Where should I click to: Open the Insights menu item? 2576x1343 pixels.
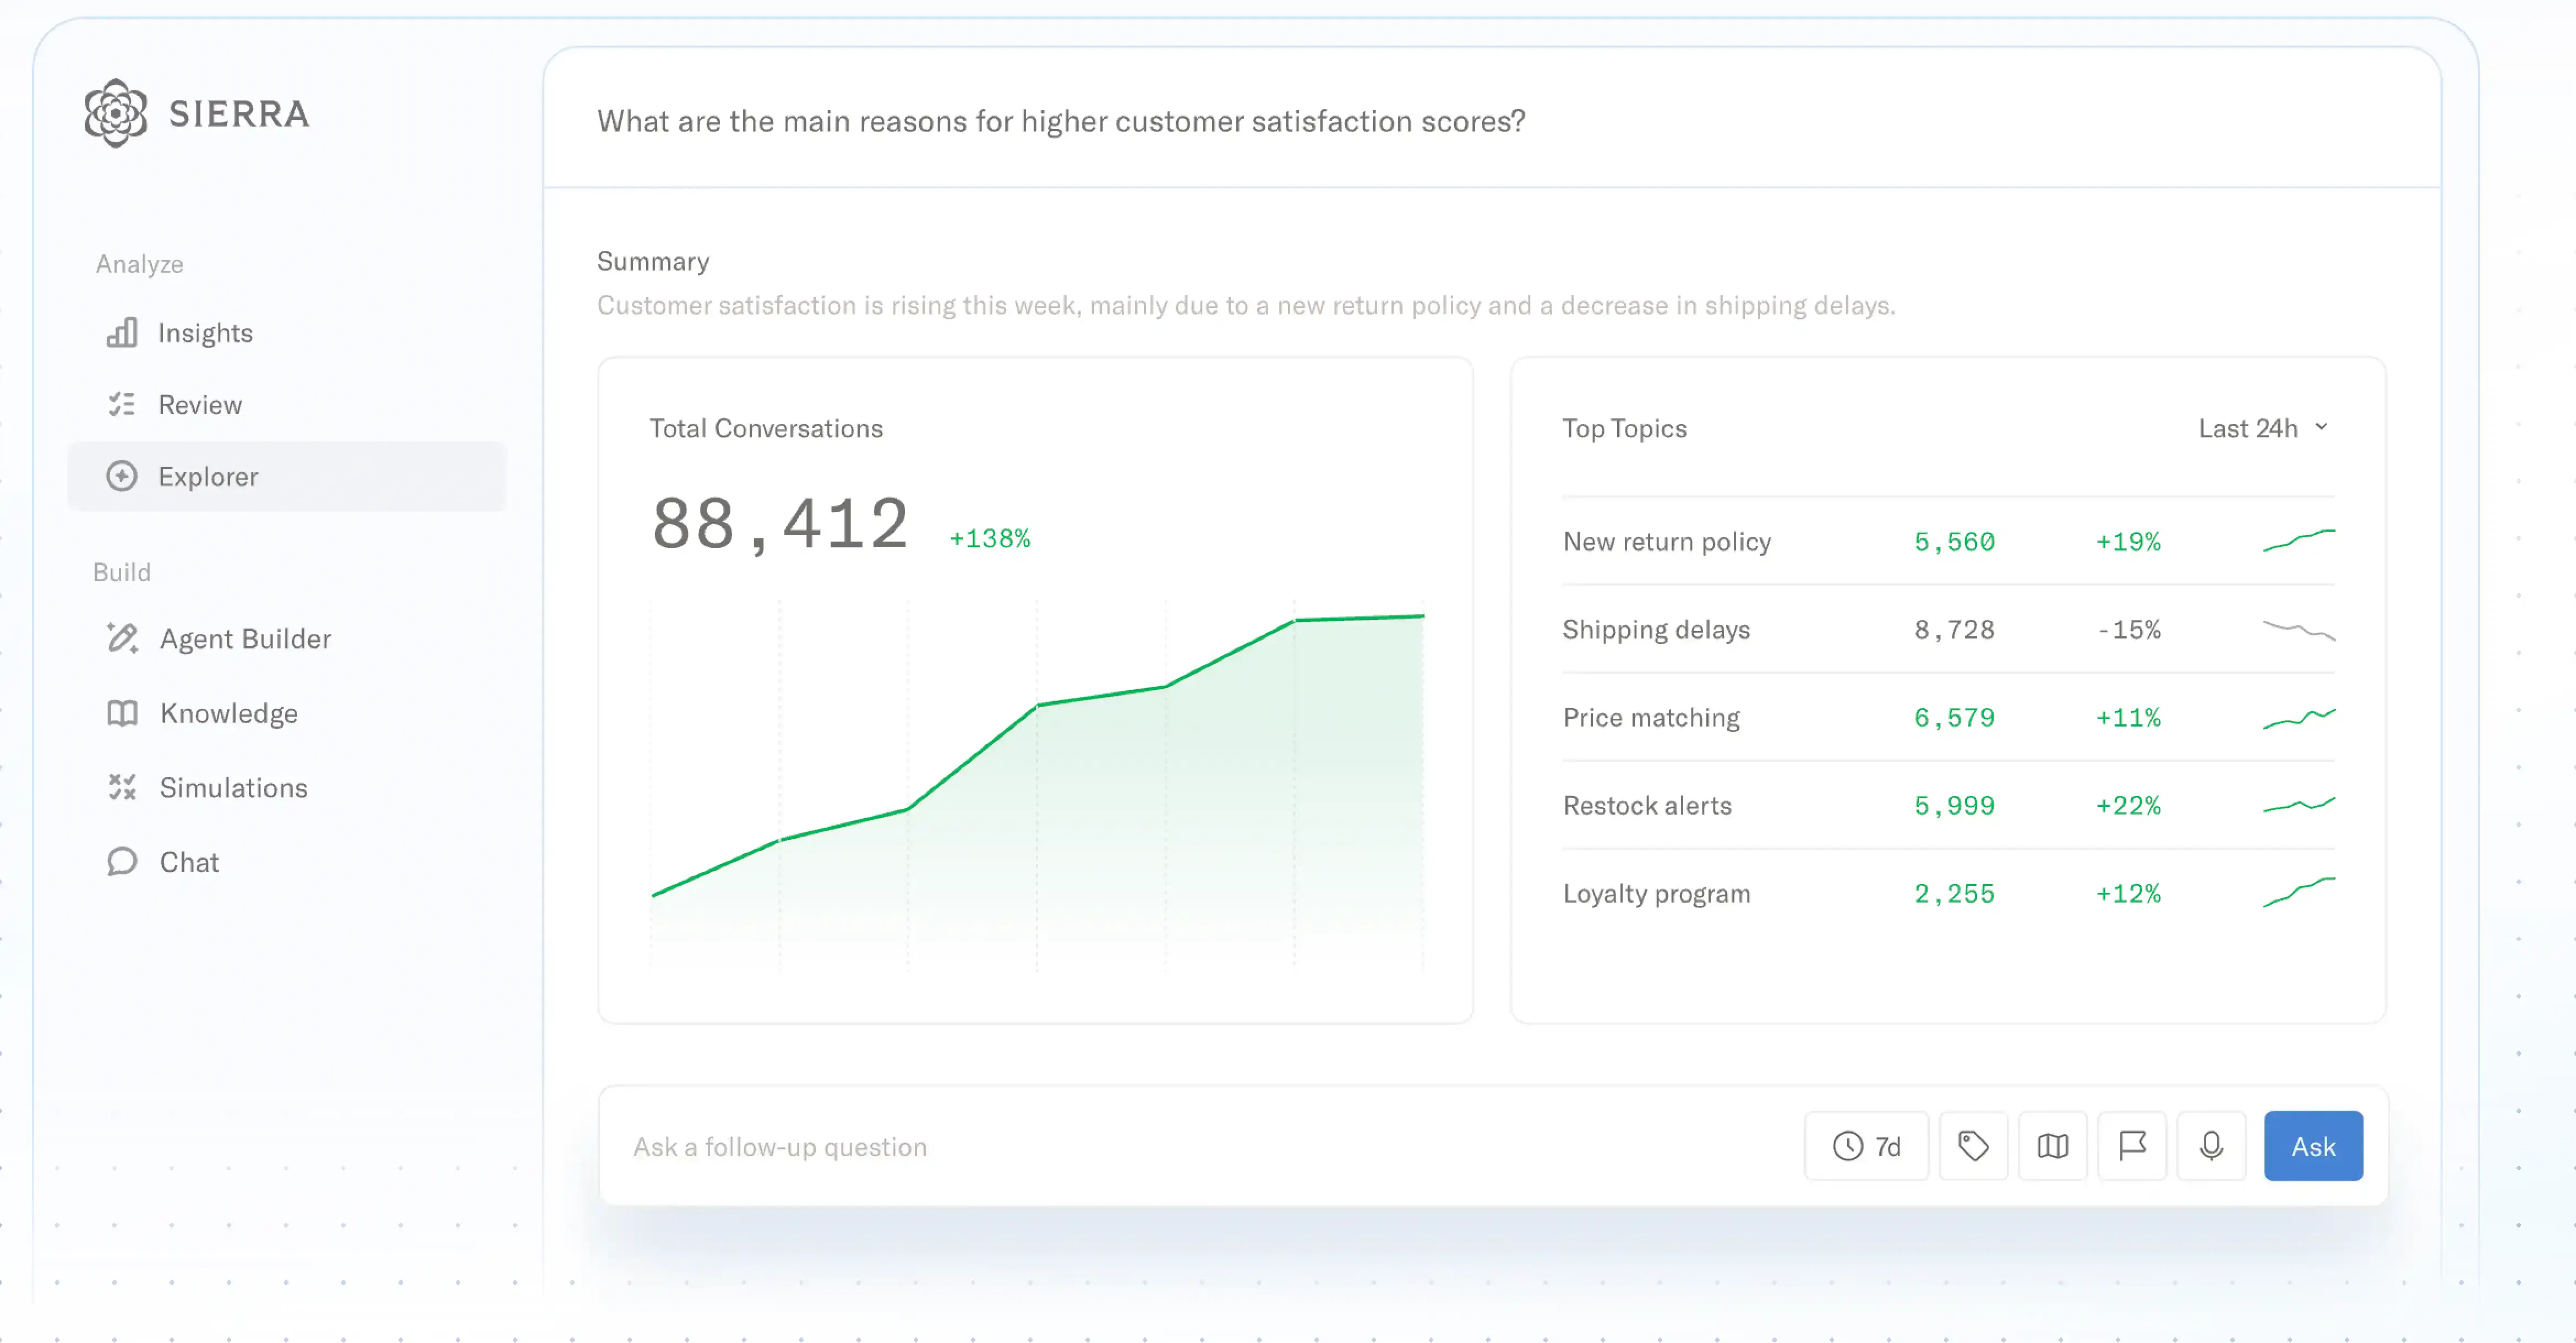tap(287, 333)
